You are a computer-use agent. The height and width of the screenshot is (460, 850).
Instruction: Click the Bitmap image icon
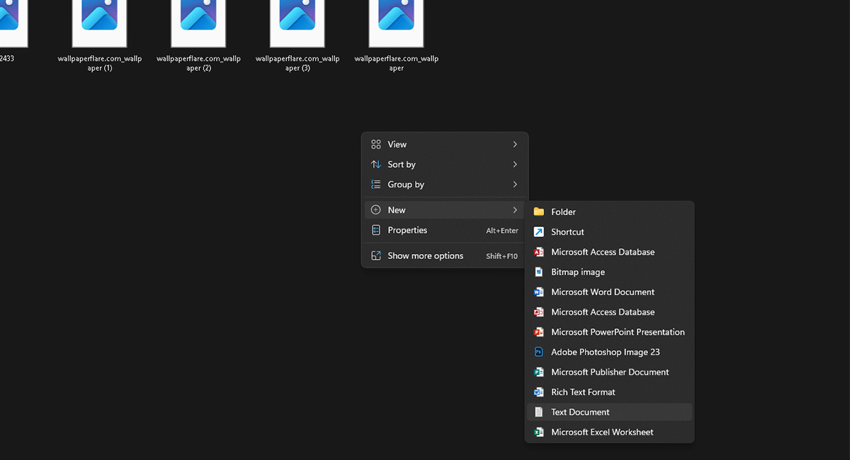click(538, 272)
